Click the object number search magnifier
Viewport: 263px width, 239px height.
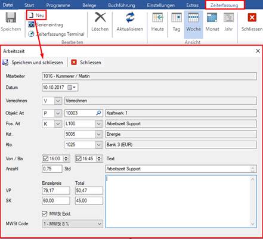[x=98, y=113]
